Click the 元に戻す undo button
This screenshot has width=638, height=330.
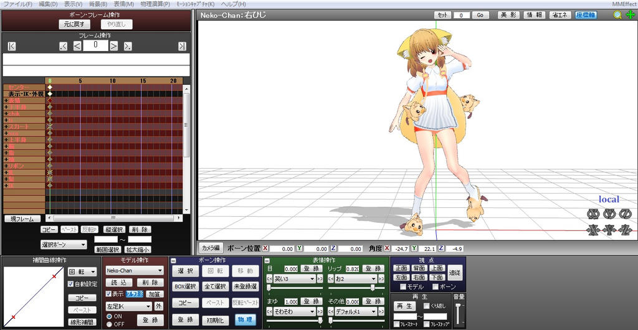tap(74, 25)
